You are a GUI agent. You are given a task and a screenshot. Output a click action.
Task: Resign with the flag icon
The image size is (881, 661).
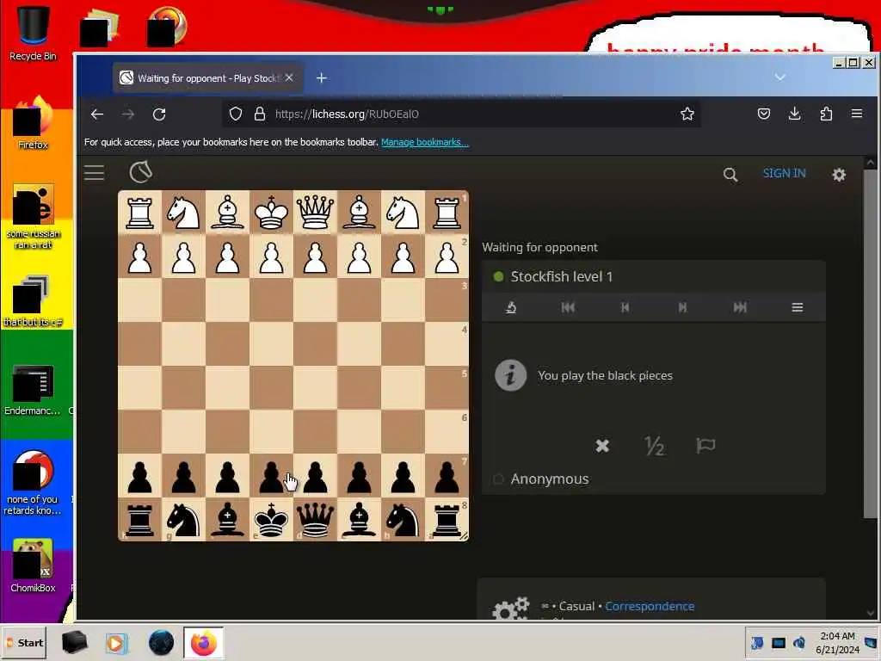(x=705, y=446)
